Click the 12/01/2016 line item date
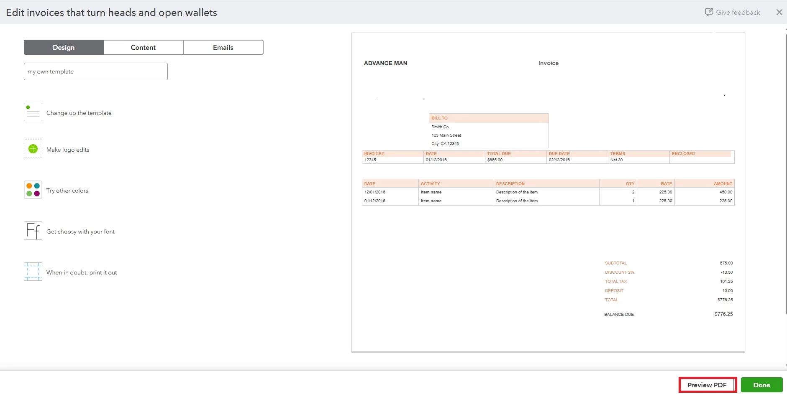Image resolution: width=787 pixels, height=394 pixels. [x=375, y=192]
